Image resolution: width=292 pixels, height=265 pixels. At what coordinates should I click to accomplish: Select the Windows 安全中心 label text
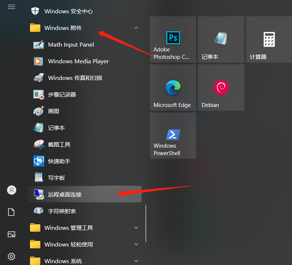(x=68, y=11)
